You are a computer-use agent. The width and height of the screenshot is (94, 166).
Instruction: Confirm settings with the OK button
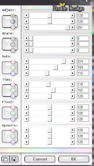pyautogui.click(x=74, y=159)
